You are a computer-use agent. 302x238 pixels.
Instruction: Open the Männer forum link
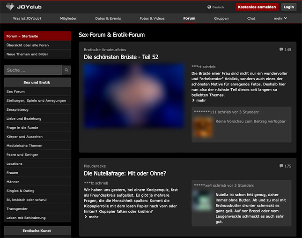37,182
